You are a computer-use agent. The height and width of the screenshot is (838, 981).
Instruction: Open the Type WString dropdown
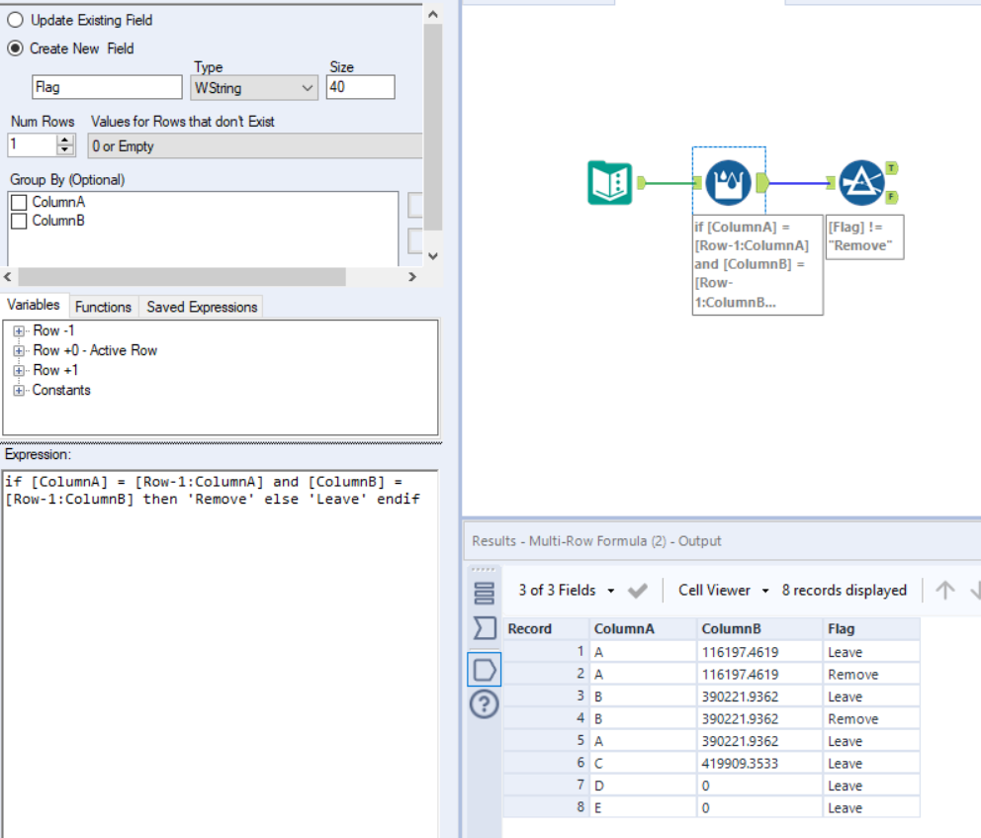coord(254,88)
